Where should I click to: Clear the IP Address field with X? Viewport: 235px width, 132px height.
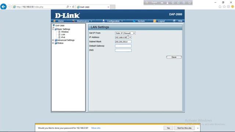click(130, 37)
